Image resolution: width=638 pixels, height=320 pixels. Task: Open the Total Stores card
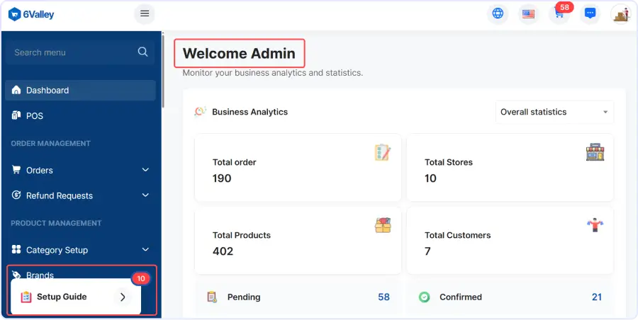pyautogui.click(x=510, y=168)
